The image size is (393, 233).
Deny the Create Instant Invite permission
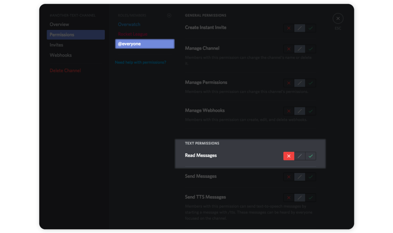[x=289, y=28]
